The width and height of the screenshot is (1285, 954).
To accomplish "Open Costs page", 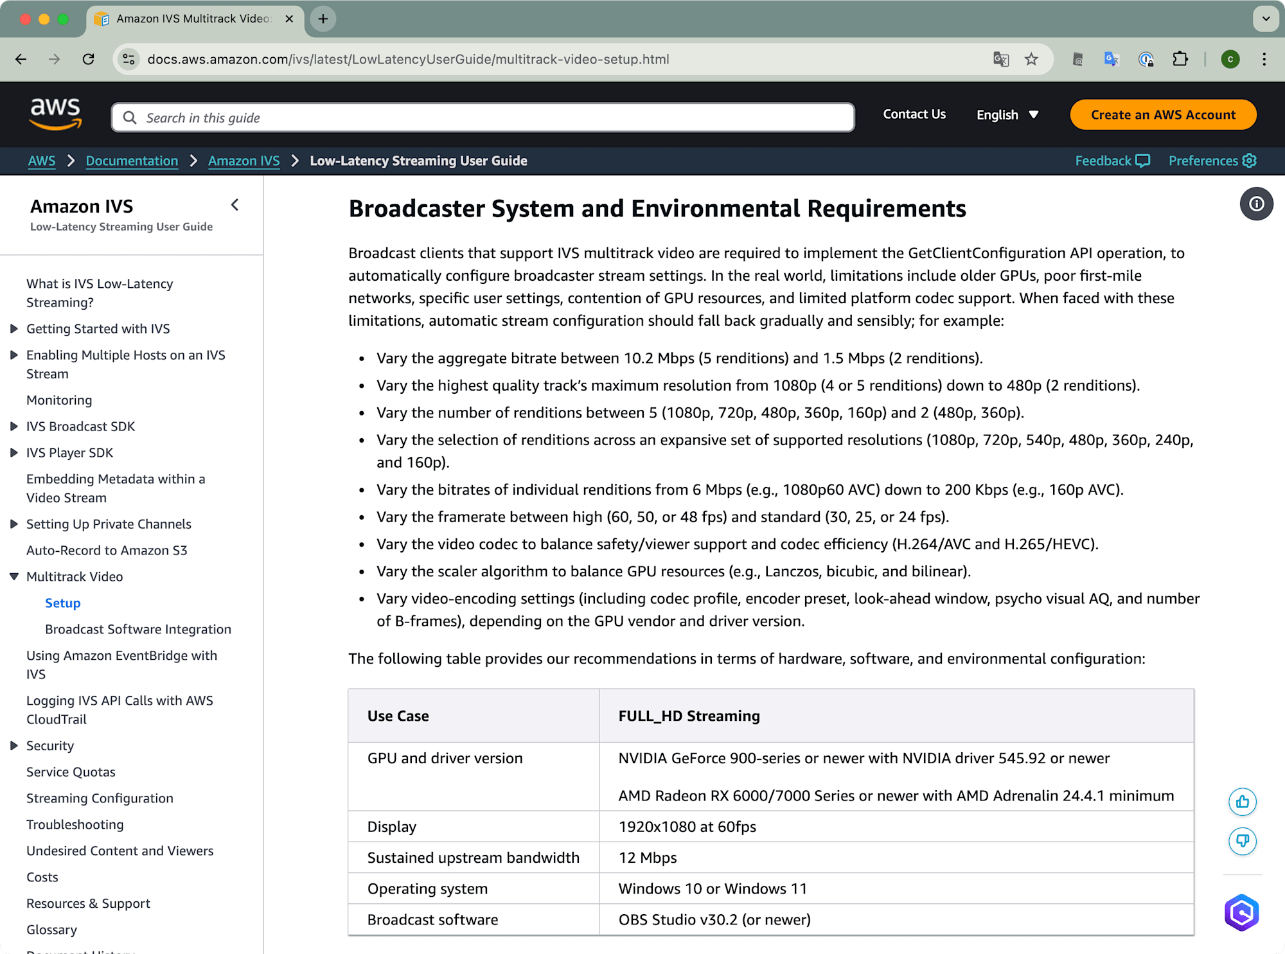I will [42, 878].
